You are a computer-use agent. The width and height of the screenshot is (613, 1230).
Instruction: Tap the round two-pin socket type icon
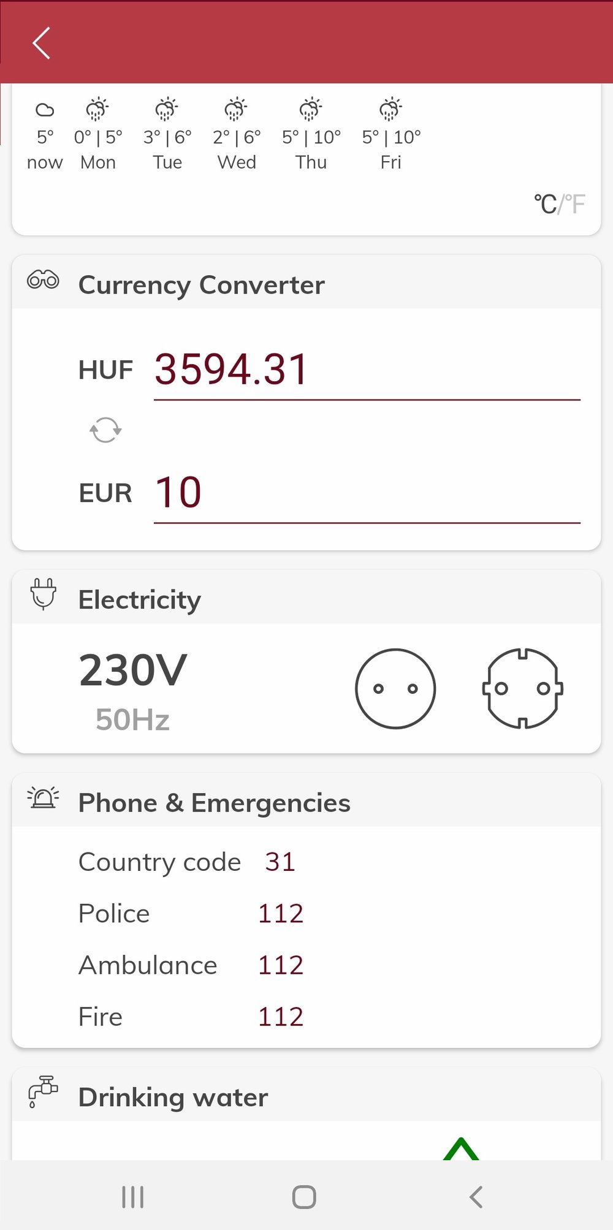(x=395, y=688)
